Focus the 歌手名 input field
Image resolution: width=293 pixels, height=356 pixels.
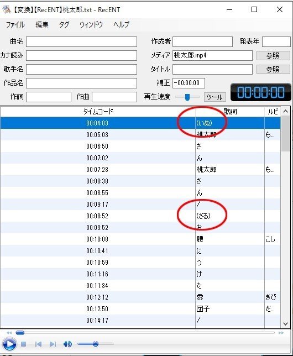coord(81,69)
